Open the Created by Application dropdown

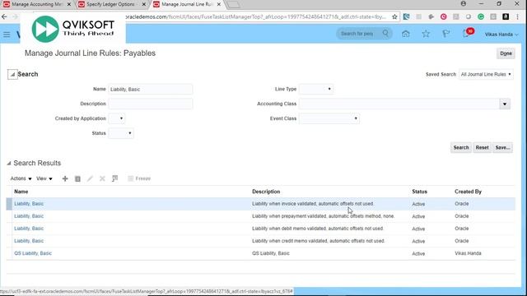[117, 118]
